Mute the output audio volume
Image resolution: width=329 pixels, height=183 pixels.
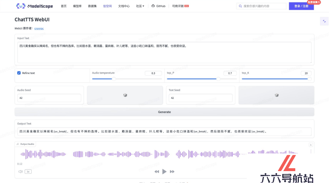click(20, 172)
